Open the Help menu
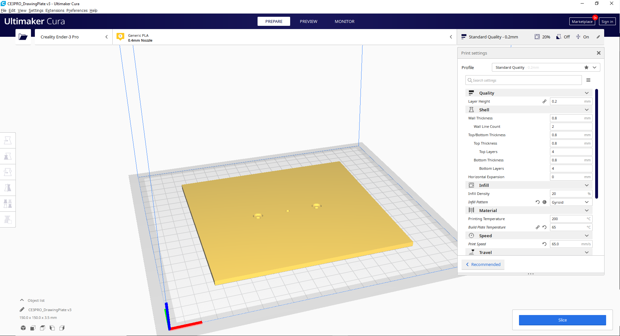 click(x=93, y=10)
